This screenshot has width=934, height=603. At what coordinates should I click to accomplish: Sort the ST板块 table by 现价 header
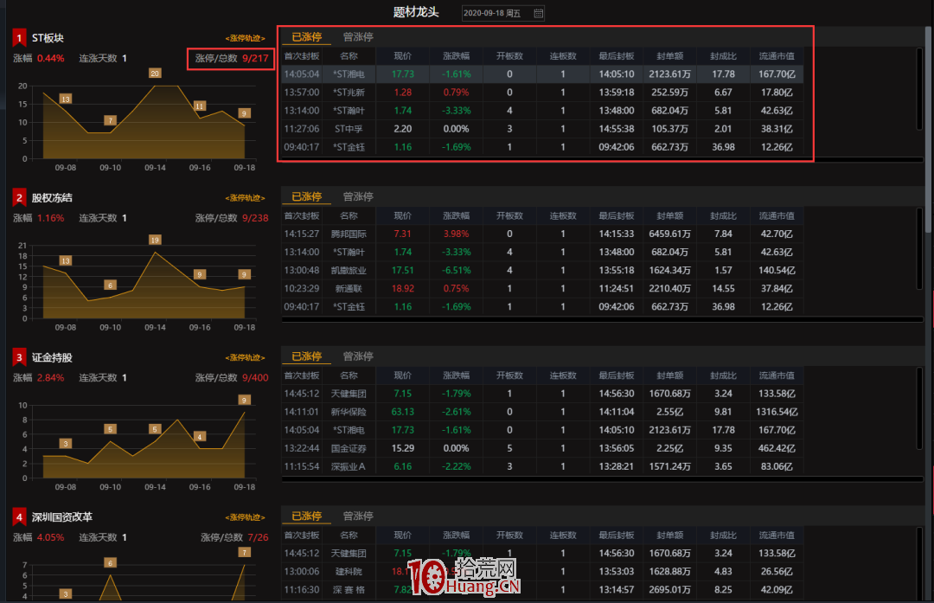pos(403,56)
